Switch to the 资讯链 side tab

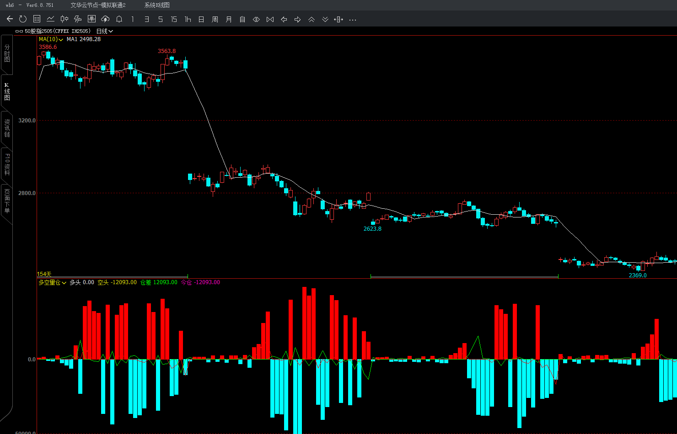point(7,128)
